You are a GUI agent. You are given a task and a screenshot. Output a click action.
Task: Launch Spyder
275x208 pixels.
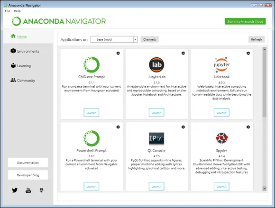(221, 186)
